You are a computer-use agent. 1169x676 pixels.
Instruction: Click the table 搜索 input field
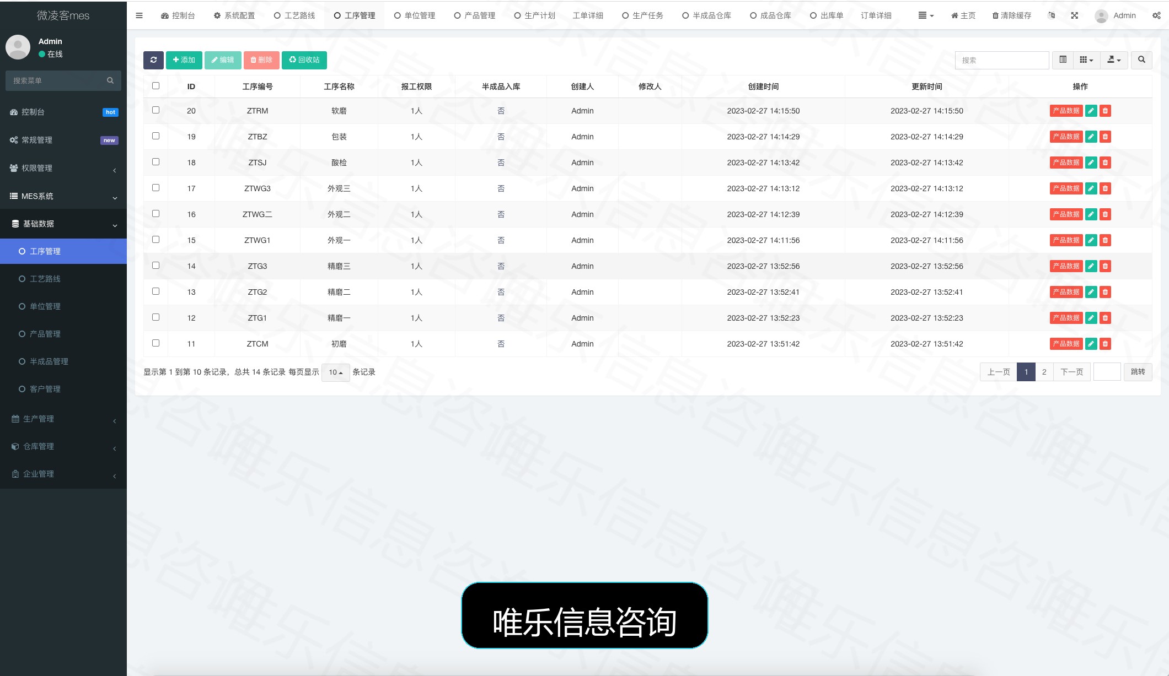(1001, 60)
